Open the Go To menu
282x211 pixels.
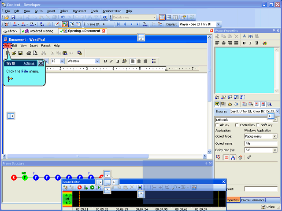[38, 11]
